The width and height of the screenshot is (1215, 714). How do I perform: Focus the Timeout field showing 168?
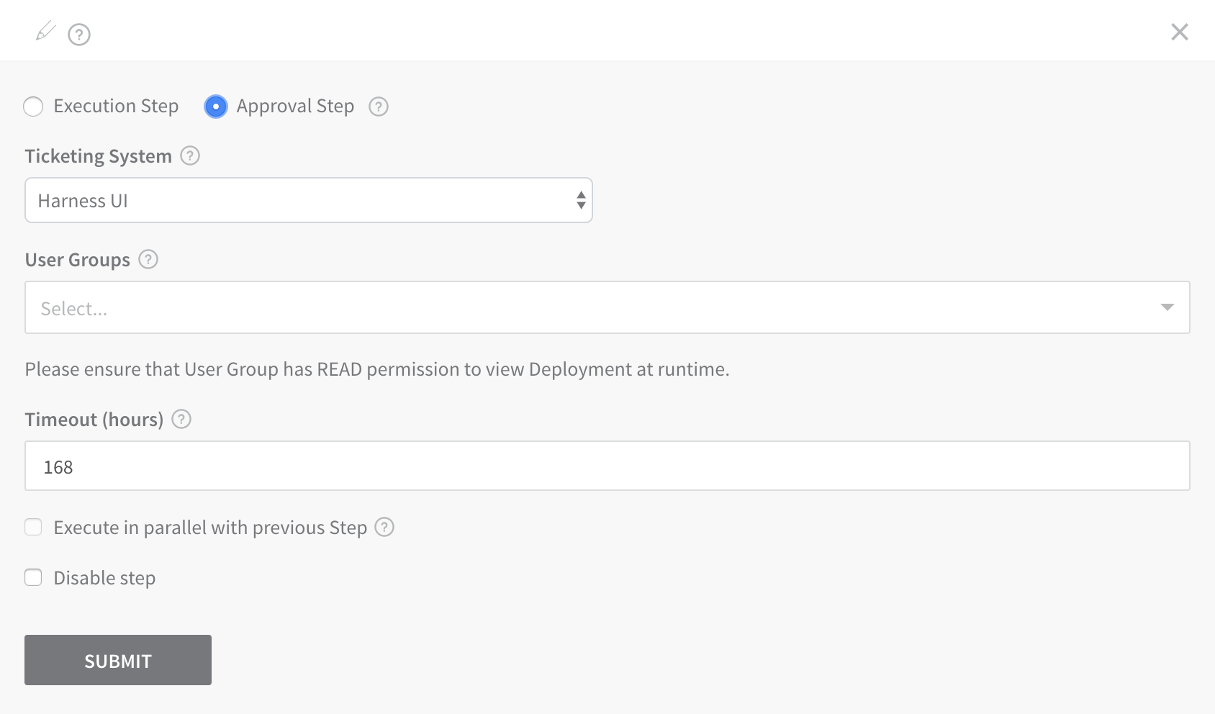click(x=607, y=466)
